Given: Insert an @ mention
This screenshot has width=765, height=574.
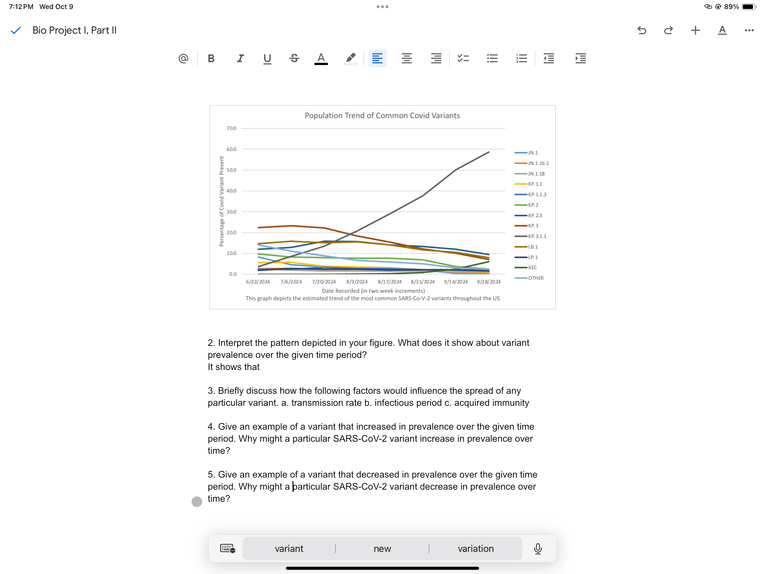Looking at the screenshot, I should pyautogui.click(x=183, y=58).
